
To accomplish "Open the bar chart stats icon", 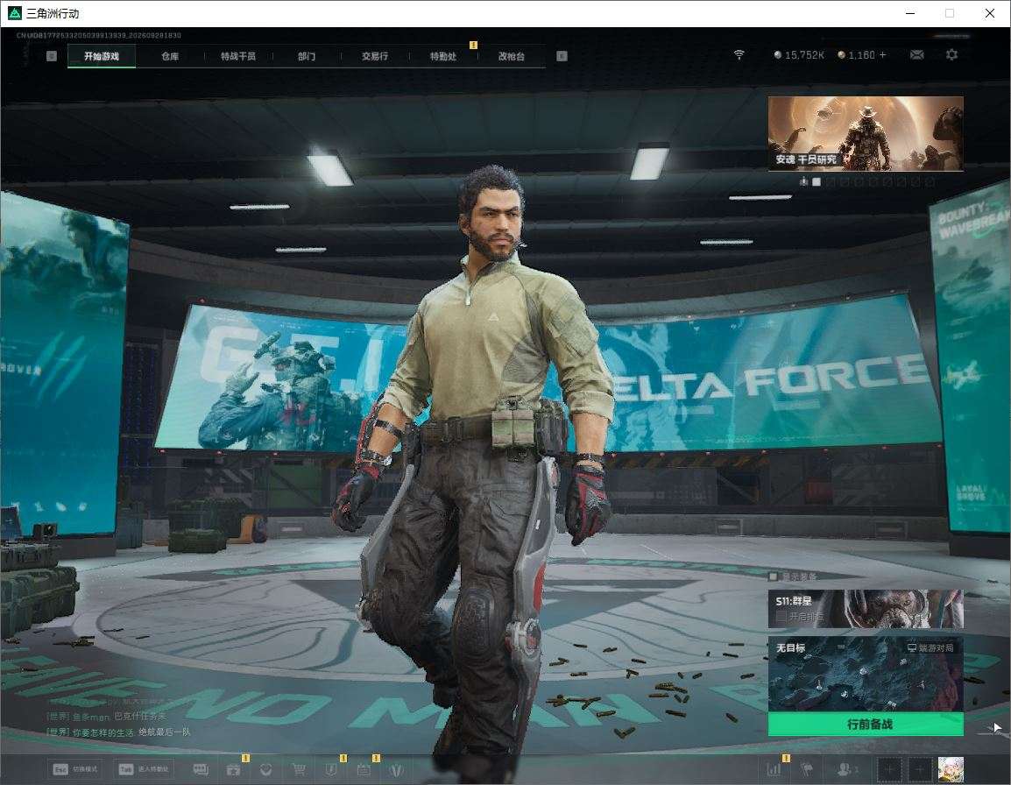I will pyautogui.click(x=774, y=769).
